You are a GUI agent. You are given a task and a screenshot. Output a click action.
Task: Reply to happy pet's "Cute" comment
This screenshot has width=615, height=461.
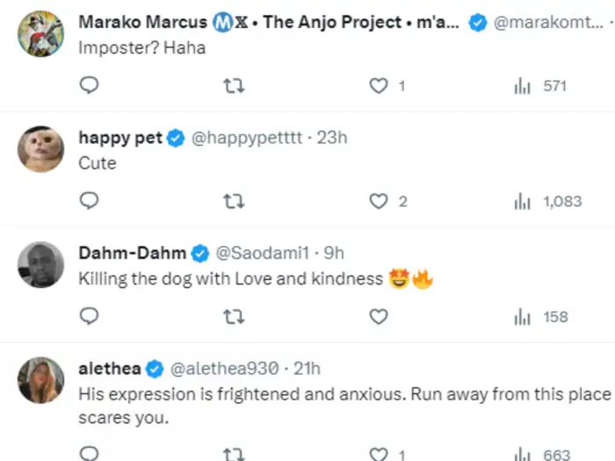(89, 201)
